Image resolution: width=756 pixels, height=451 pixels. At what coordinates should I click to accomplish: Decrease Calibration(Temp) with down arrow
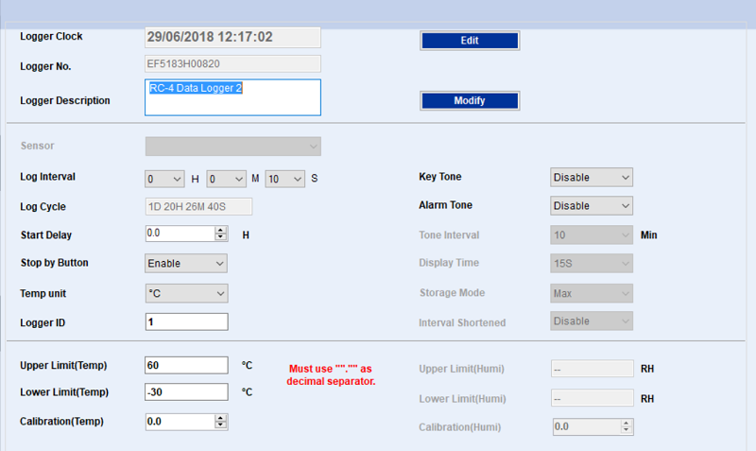coord(221,425)
